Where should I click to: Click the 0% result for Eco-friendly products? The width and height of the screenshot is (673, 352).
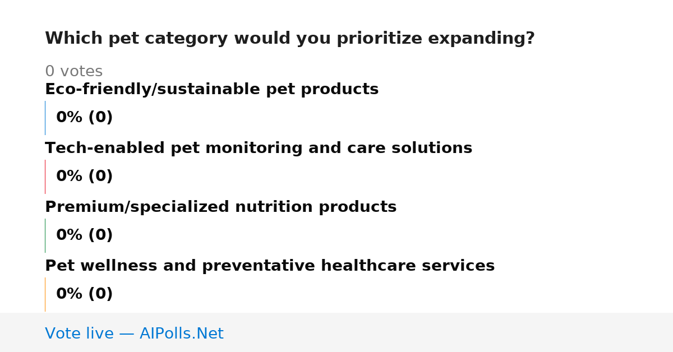click(70, 118)
